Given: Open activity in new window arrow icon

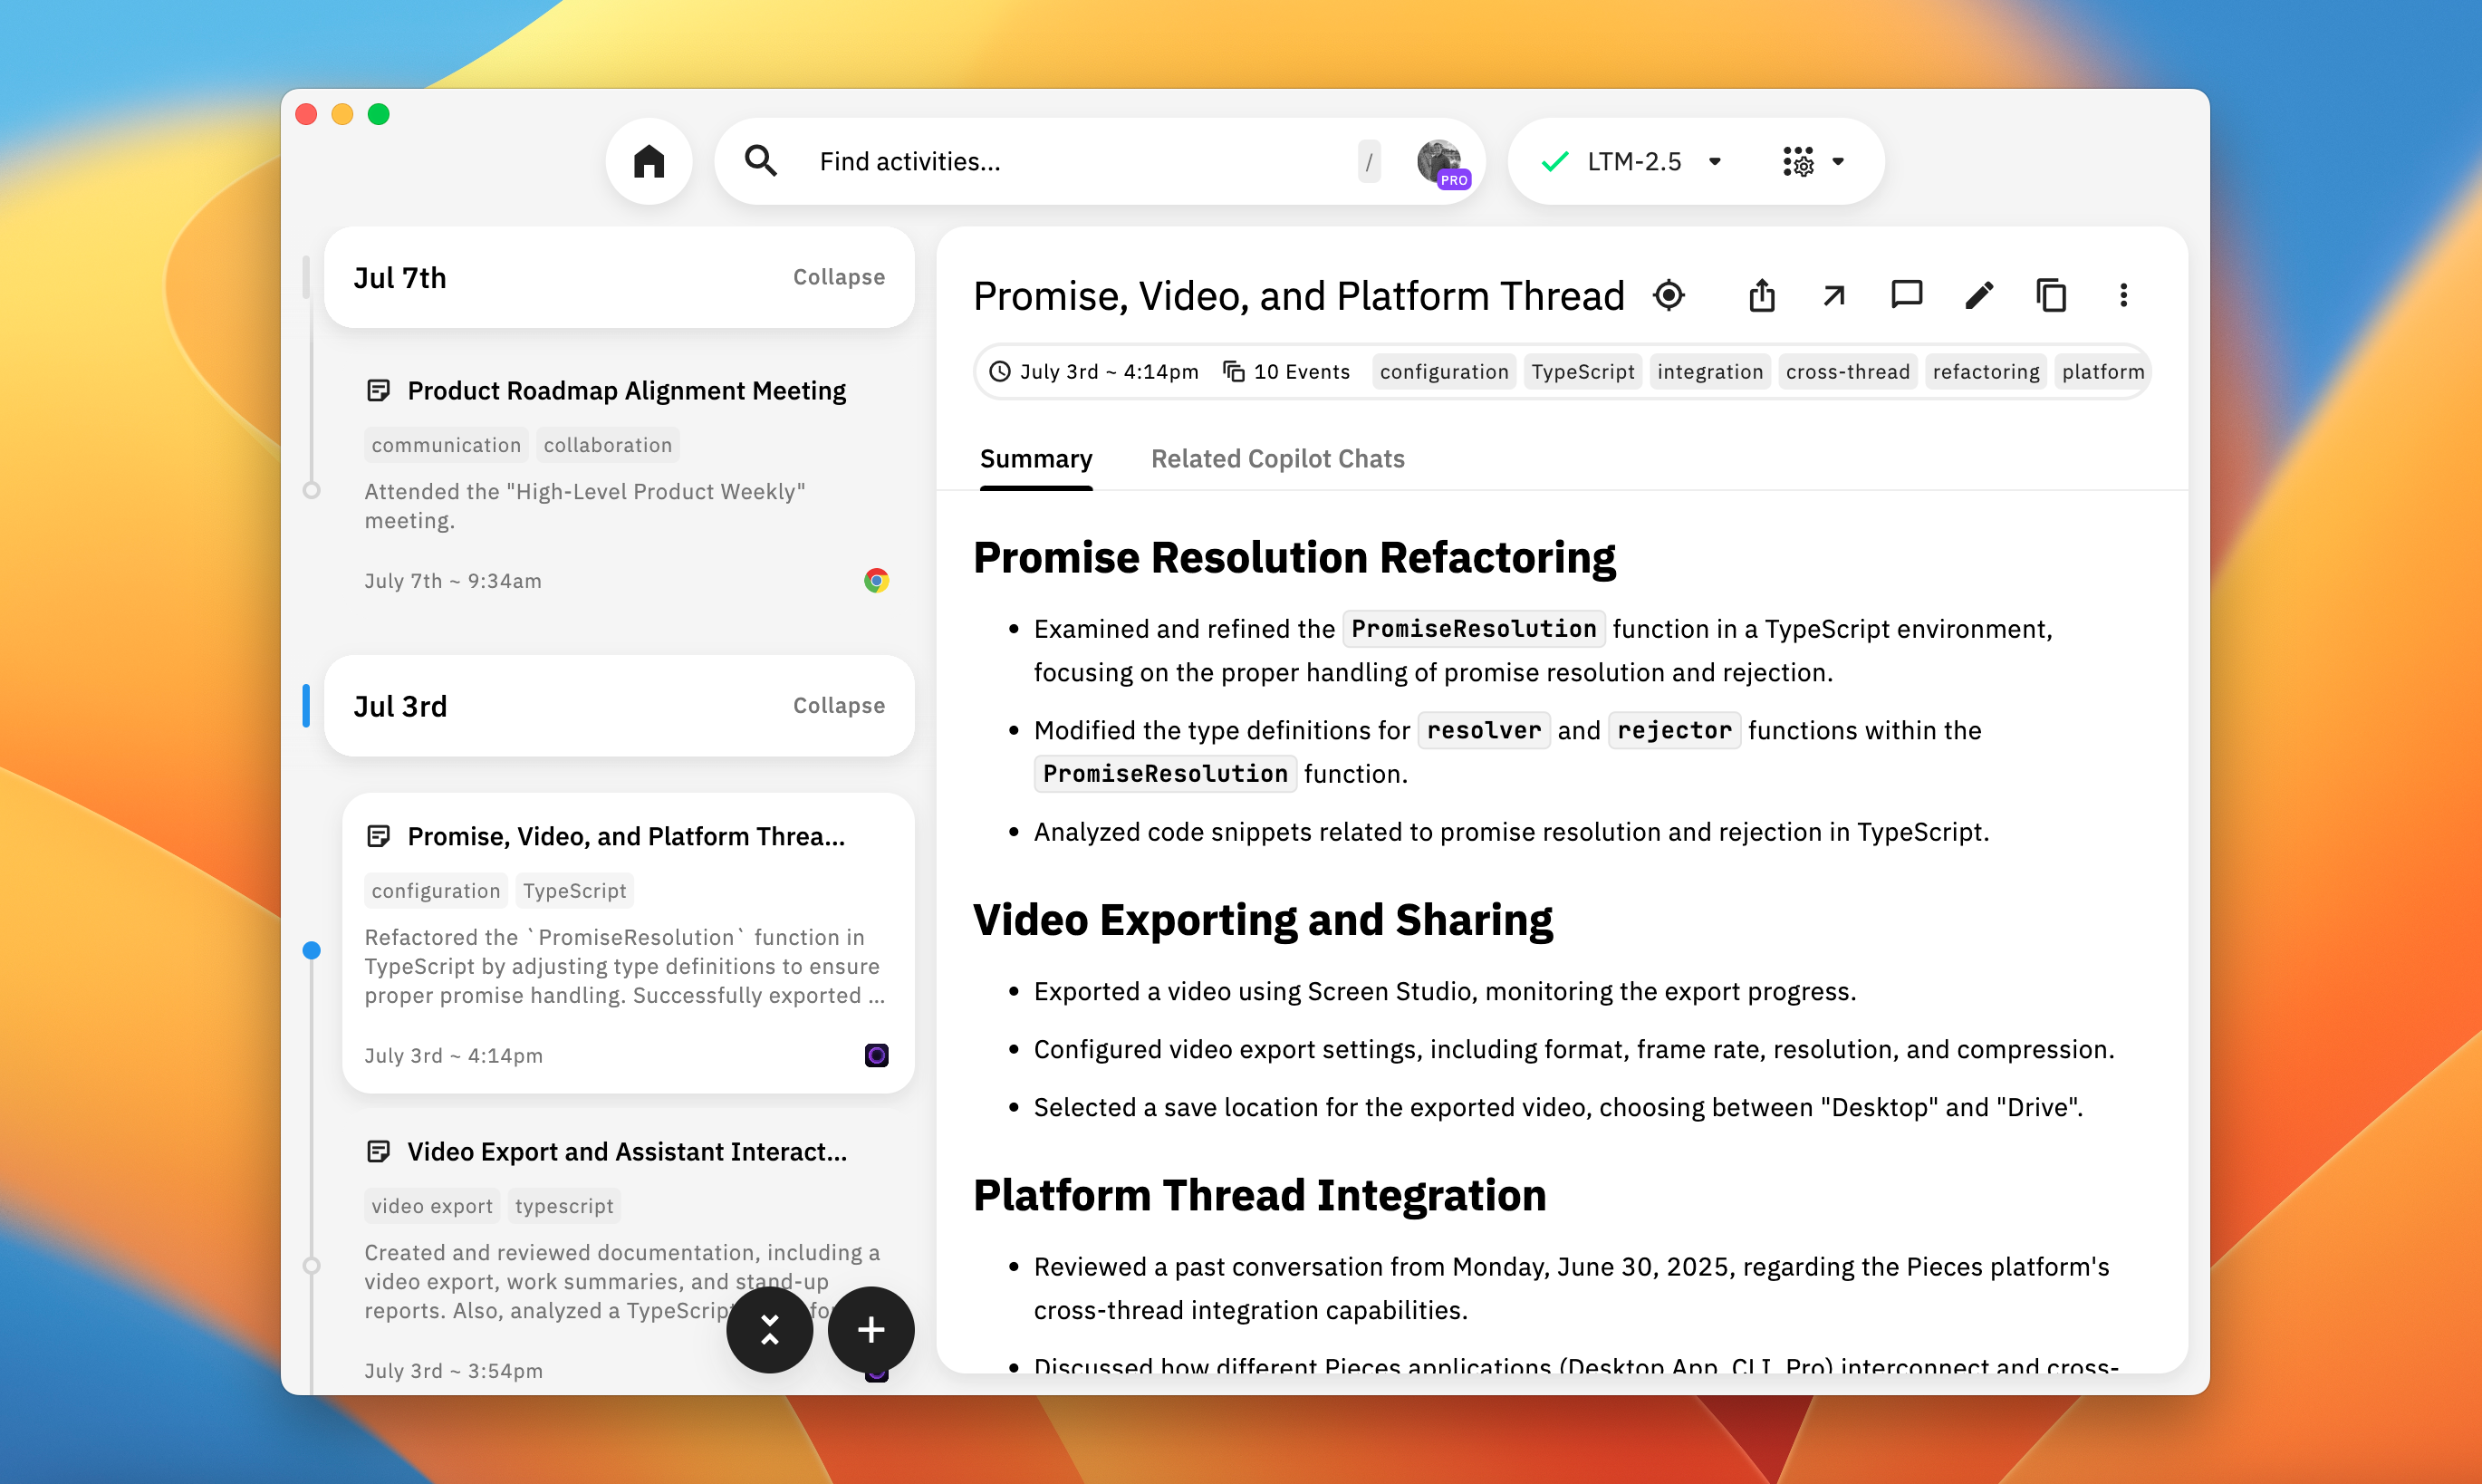Looking at the screenshot, I should pos(1833,295).
